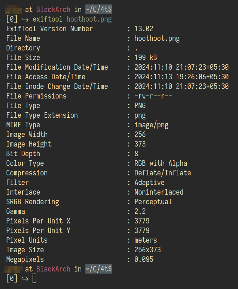The width and height of the screenshot is (238, 289).
Task: Click the RGB with Alpha value
Action: click(160, 163)
